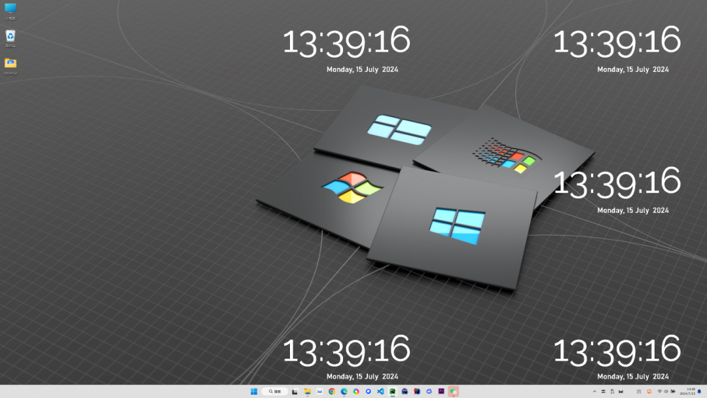Click the battery status tray icon
Viewport: 707px width, 398px height.
pos(673,391)
